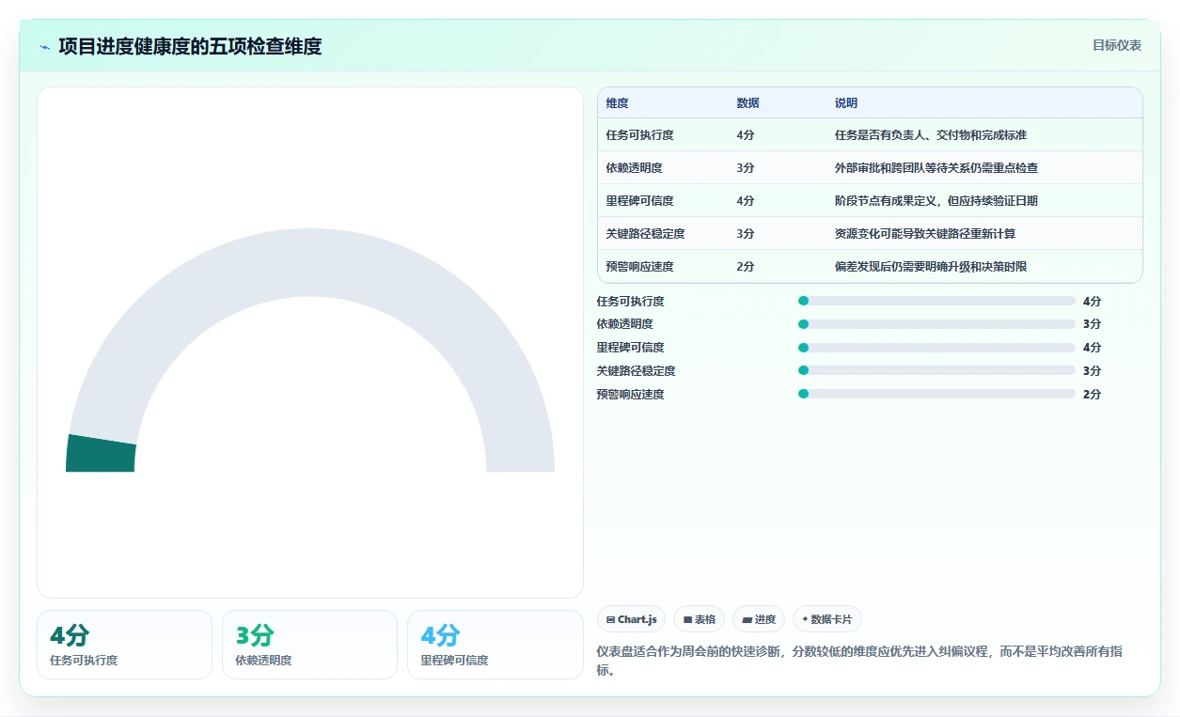Click the 目标仪表 label in header
The width and height of the screenshot is (1180, 717).
click(1117, 45)
